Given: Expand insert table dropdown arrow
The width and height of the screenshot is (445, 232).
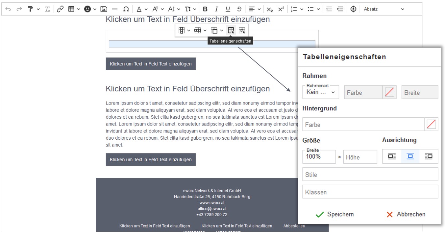Looking at the screenshot, I should click(x=79, y=9).
